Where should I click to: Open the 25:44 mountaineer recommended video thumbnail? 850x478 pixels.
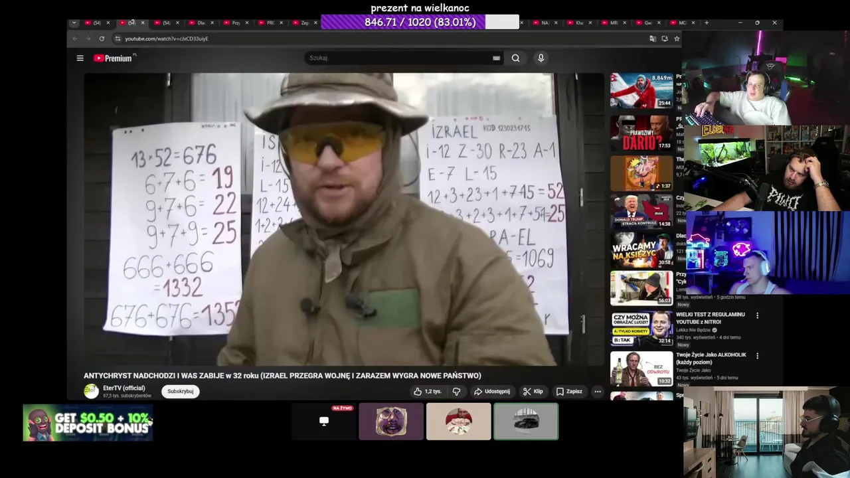(x=641, y=90)
